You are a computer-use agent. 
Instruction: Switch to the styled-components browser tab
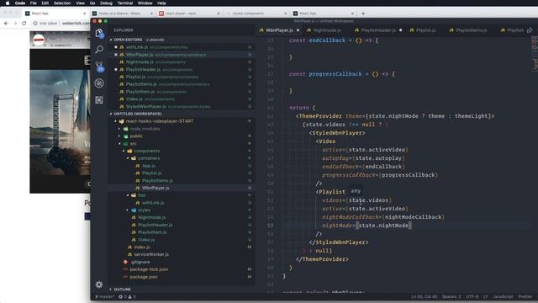tap(256, 13)
